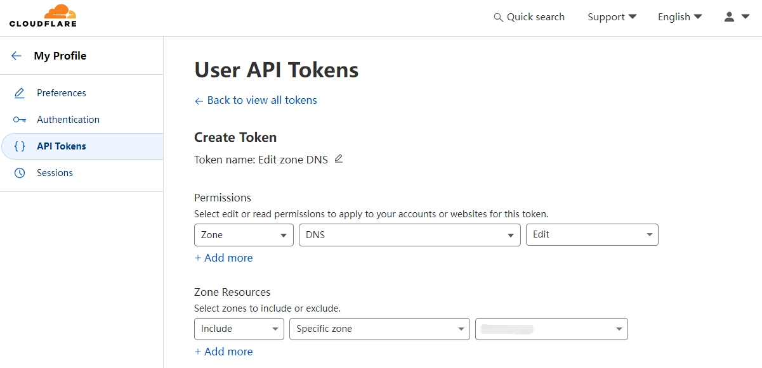Open the blurred zone name dropdown

click(x=551, y=329)
